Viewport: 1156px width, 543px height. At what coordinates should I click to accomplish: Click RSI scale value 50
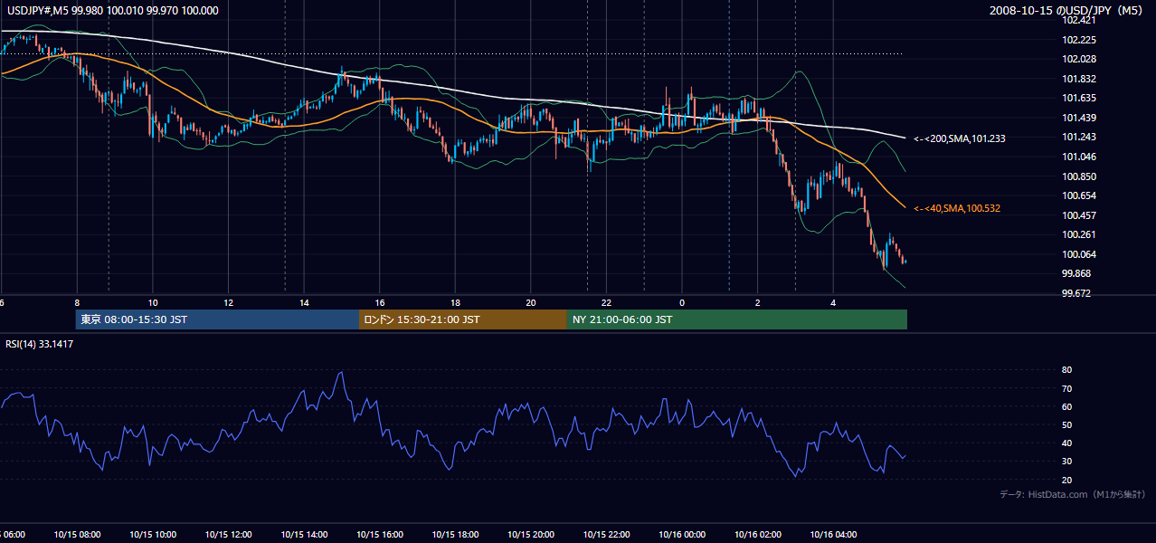click(x=1067, y=424)
